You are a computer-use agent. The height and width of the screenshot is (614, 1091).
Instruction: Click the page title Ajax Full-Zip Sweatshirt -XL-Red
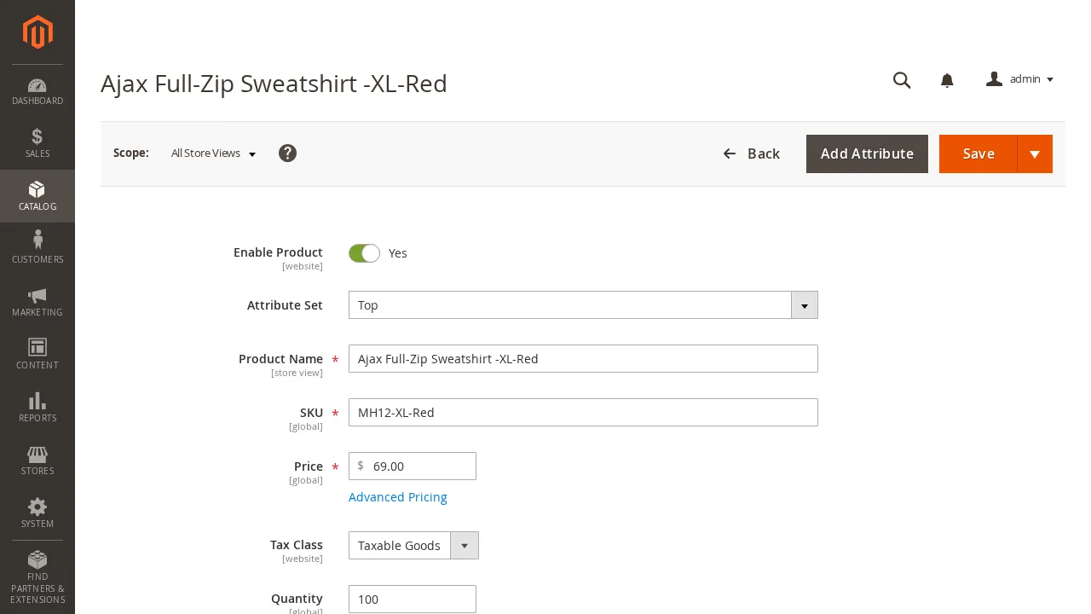(x=274, y=84)
